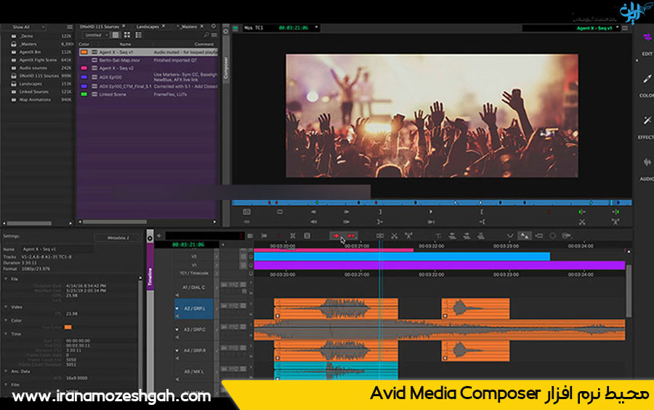Click the green color swatch for Linked Scene
The width and height of the screenshot is (654, 410).
pyautogui.click(x=84, y=95)
